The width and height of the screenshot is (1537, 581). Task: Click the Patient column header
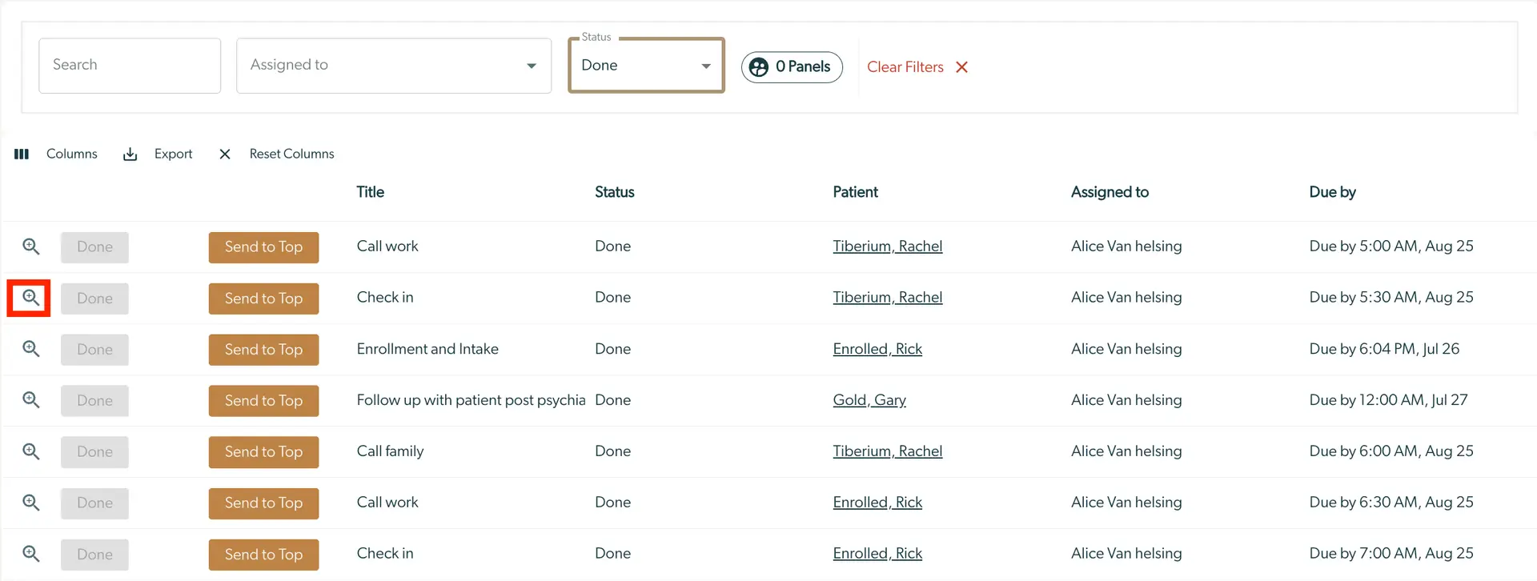855,192
